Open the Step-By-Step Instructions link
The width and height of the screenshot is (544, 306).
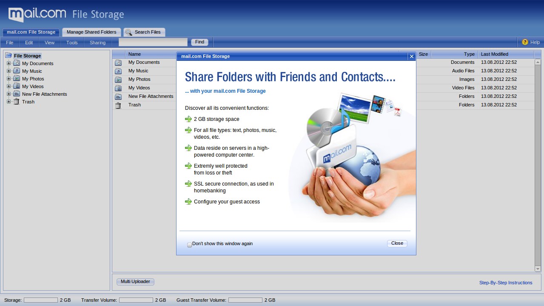click(x=506, y=283)
